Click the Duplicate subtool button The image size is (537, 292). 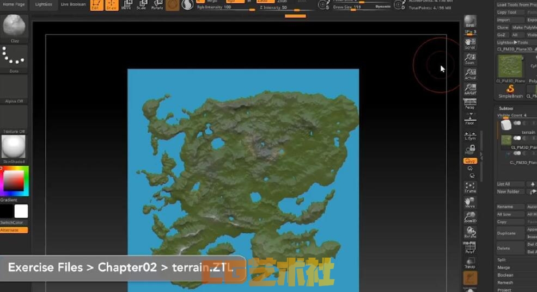510,233
